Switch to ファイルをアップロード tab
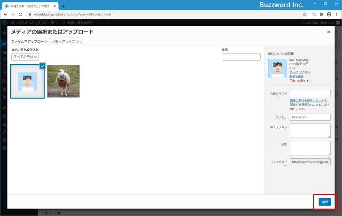Viewport: 342px width, 216px height. [29, 42]
